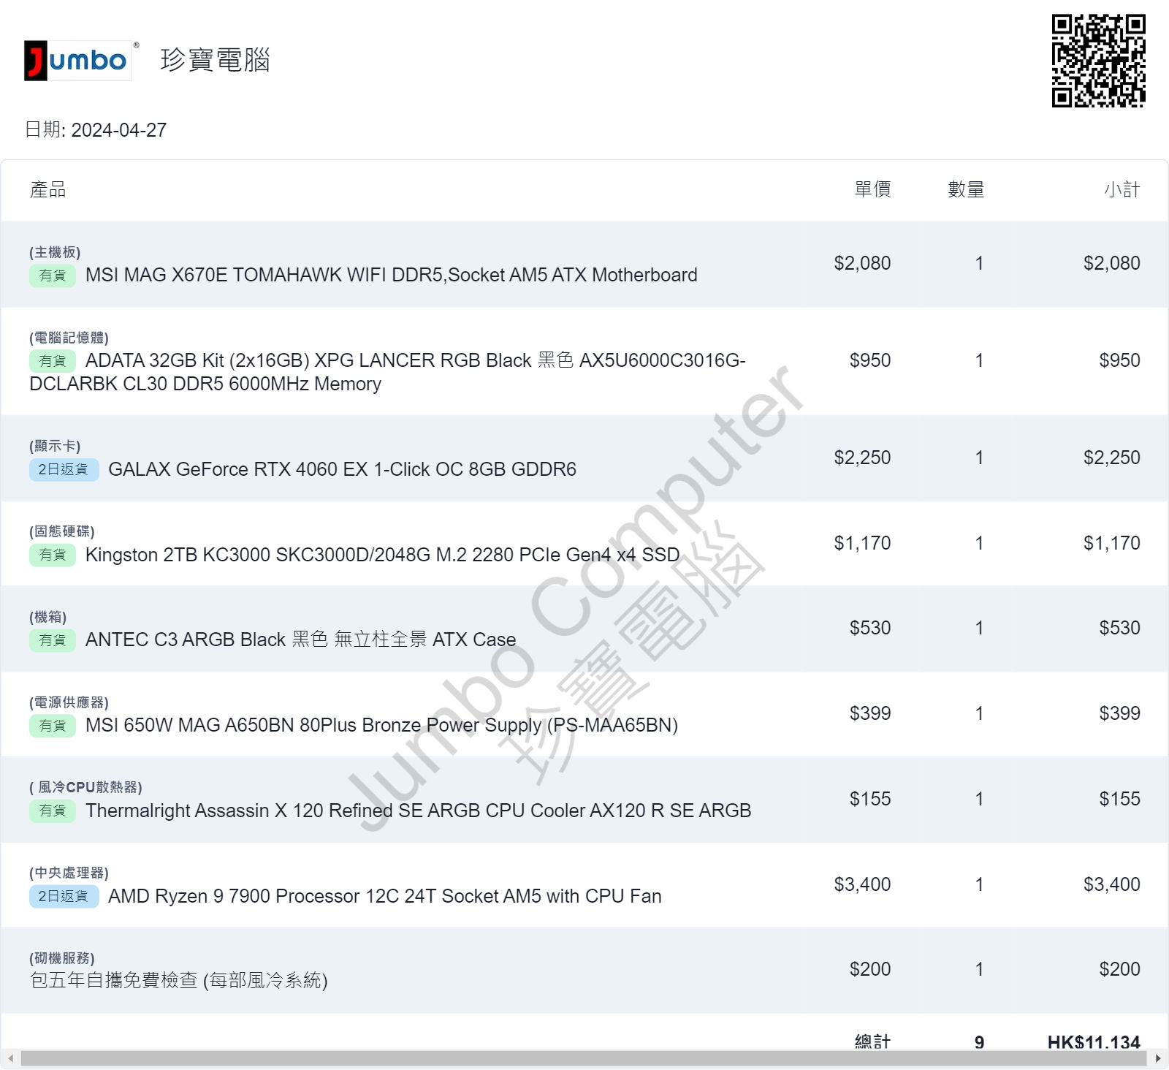Click the 產品 column header
Screen dimensions: 1169x1070
[48, 190]
